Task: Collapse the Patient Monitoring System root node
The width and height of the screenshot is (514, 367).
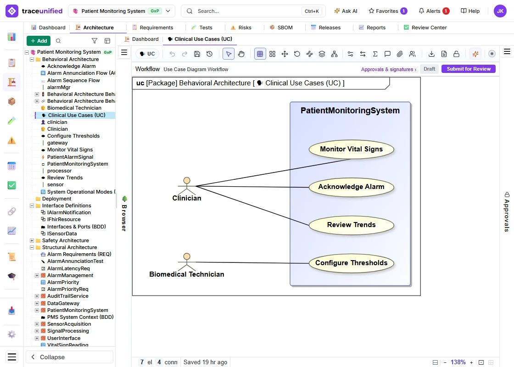Action: pos(27,52)
